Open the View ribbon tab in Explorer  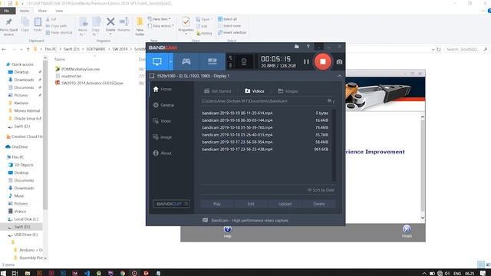pyautogui.click(x=59, y=11)
